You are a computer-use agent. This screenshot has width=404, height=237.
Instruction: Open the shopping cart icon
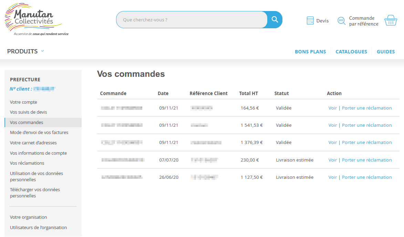390,20
